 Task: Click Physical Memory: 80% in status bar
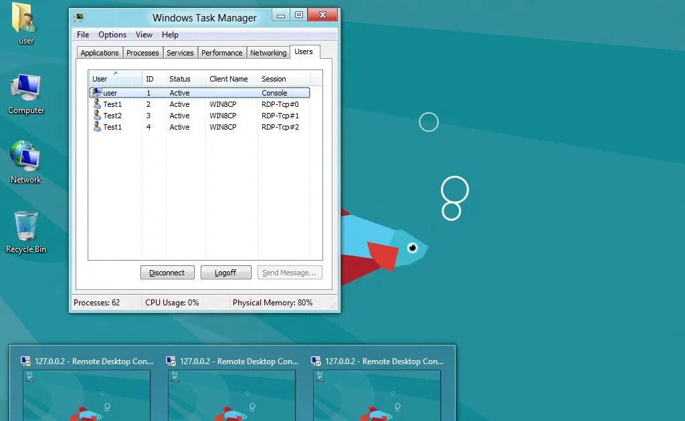click(x=272, y=302)
